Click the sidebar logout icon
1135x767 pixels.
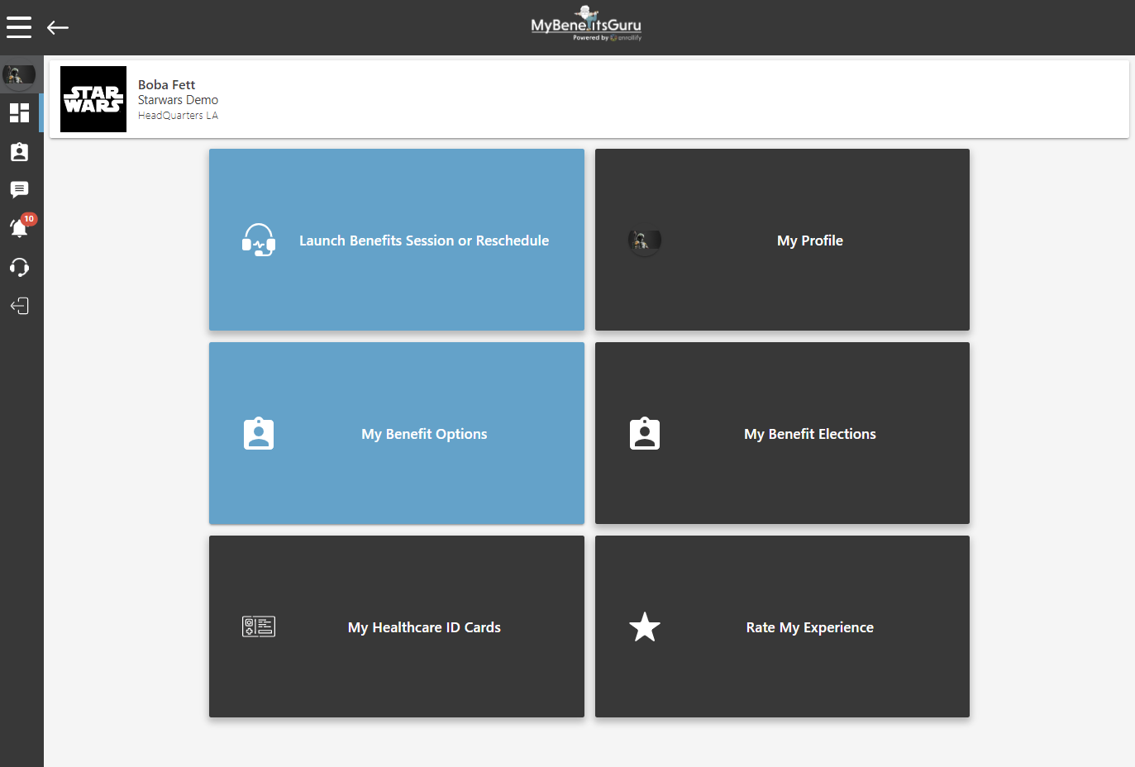[x=20, y=306]
